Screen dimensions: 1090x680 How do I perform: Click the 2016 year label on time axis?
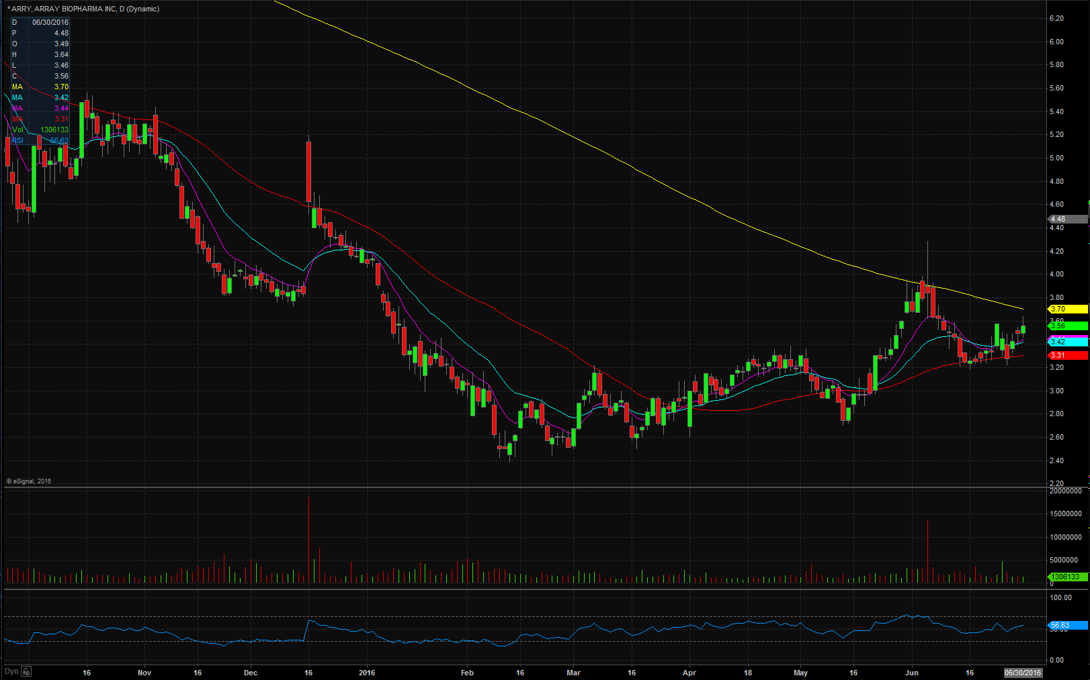(x=367, y=673)
